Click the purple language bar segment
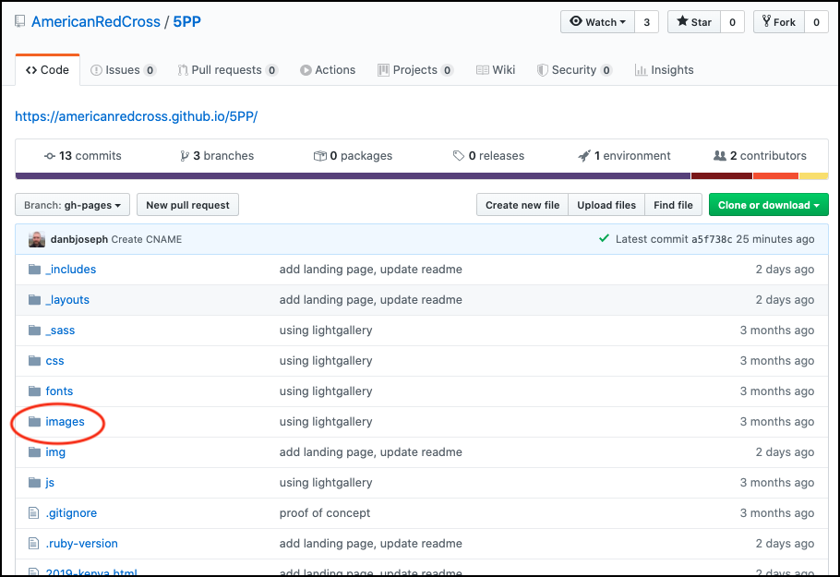The image size is (840, 577). (x=353, y=175)
